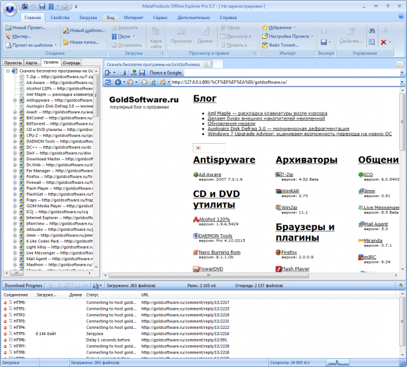407x367 pixels.
Task: Collapse the root Скачать бесплатно программы tree node
Action: point(8,71)
